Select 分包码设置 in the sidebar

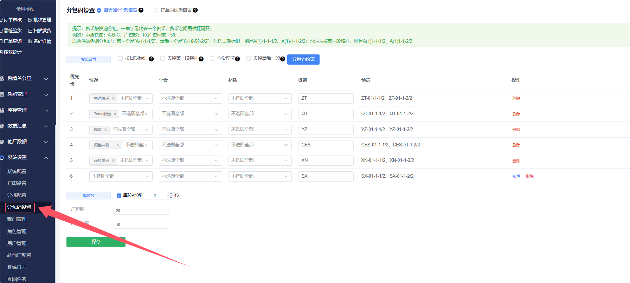pyautogui.click(x=20, y=208)
